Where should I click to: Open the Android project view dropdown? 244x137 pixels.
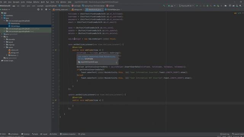click(5, 10)
